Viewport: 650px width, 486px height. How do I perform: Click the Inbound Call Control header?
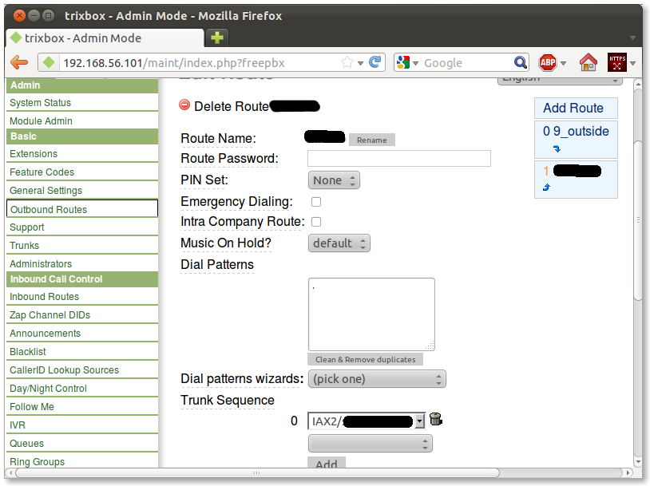click(x=82, y=279)
